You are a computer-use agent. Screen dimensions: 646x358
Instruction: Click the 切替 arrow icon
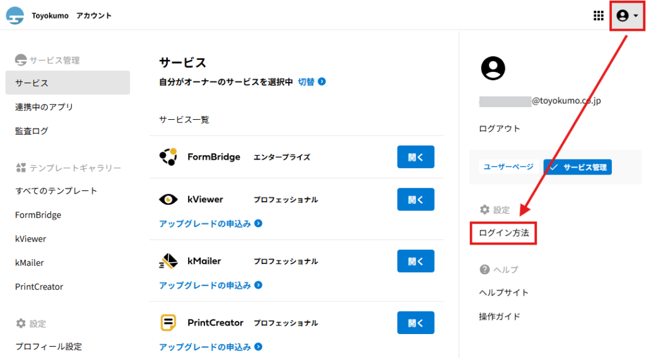(x=322, y=82)
